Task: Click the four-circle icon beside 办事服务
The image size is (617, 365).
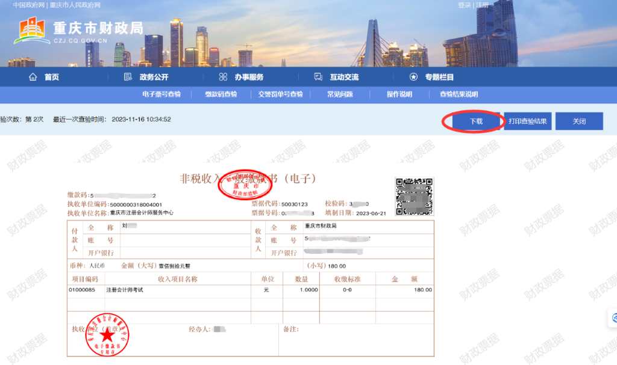Action: click(223, 77)
